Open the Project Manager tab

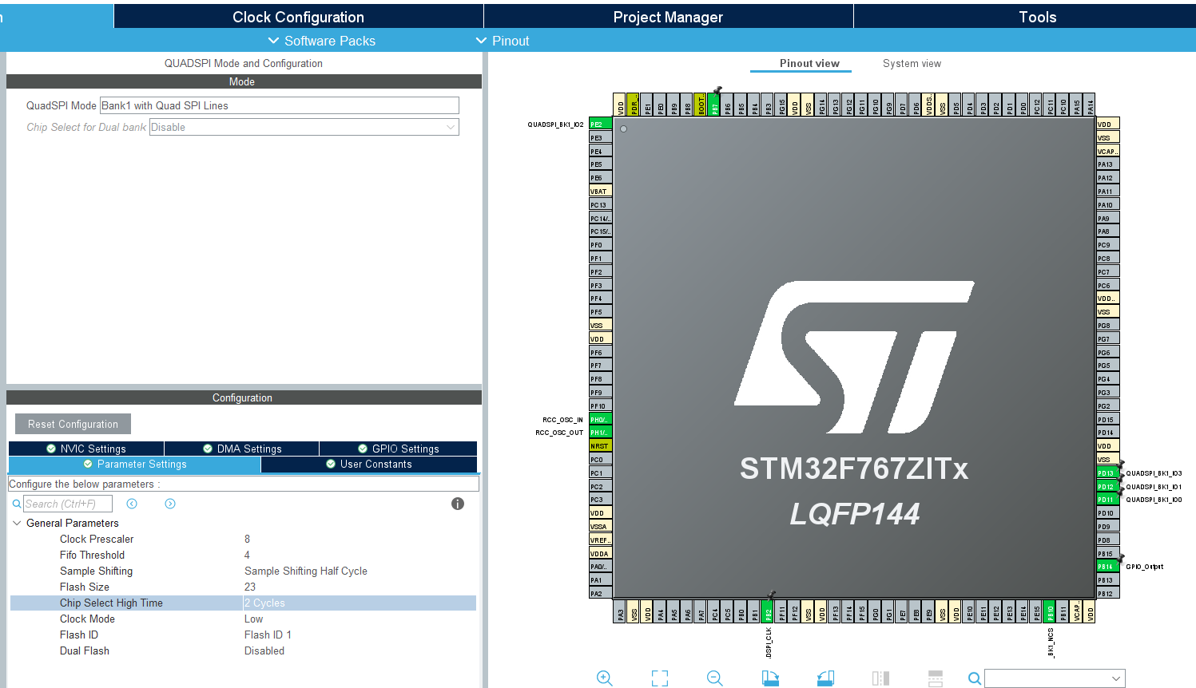[x=668, y=16]
